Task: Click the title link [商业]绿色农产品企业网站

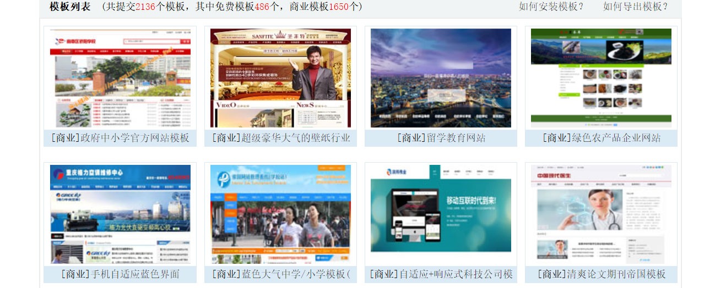Action: coord(601,138)
